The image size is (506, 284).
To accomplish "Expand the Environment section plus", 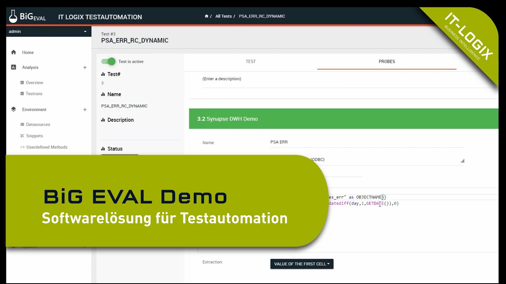I will [85, 110].
